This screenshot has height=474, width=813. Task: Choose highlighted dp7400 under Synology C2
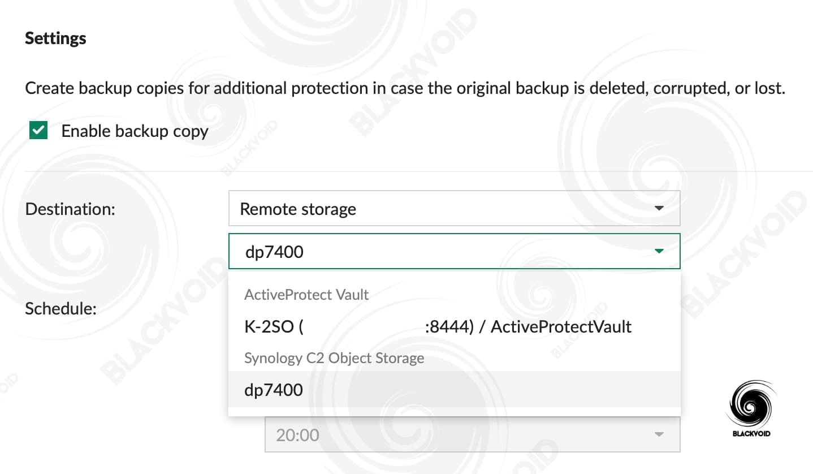454,389
